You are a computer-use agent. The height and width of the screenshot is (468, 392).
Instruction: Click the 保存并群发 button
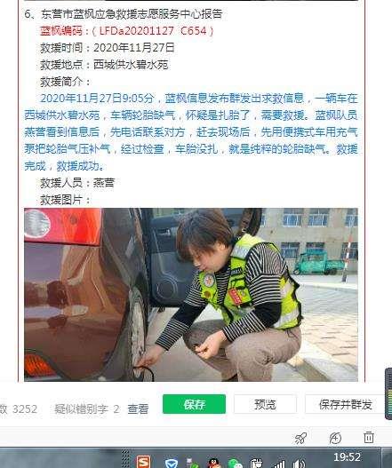[x=346, y=404]
